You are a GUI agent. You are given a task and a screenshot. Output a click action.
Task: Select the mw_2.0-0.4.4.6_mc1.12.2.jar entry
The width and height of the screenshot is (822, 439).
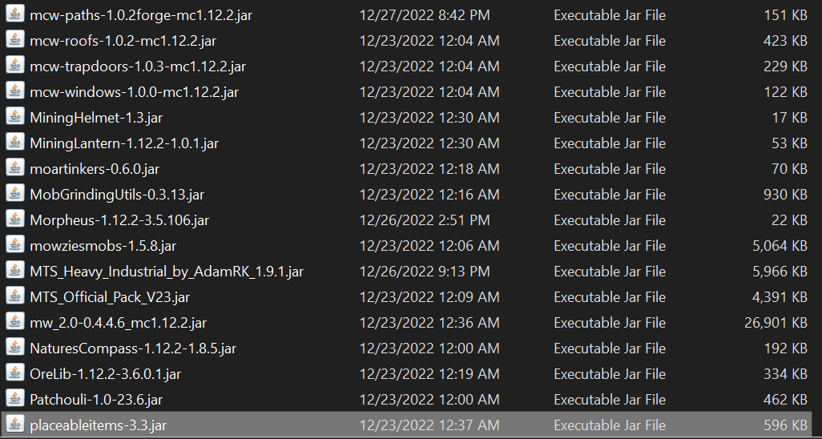119,323
